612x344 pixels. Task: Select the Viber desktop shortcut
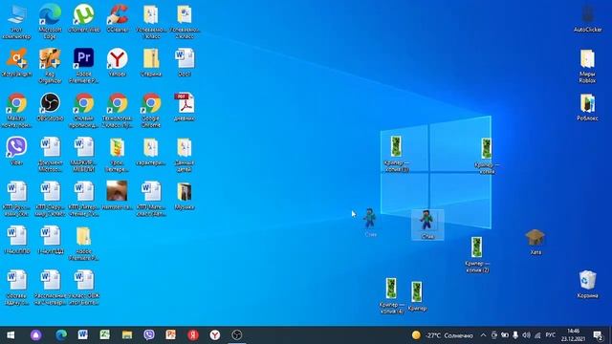(x=16, y=151)
